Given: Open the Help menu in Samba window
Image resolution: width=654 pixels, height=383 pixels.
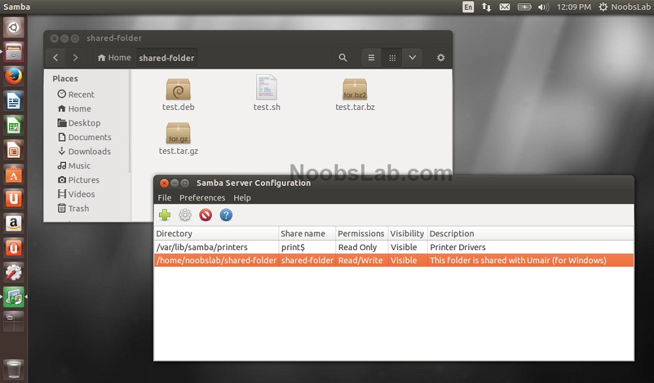Looking at the screenshot, I should coord(242,198).
